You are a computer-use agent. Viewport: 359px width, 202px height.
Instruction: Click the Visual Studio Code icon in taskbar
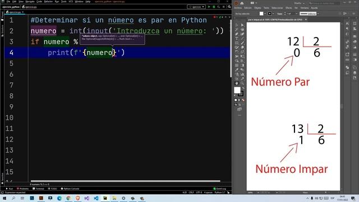coord(96,198)
